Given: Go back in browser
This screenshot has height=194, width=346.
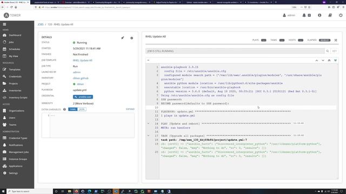Looking at the screenshot, I should pos(3,7).
